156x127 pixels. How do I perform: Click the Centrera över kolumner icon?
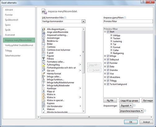point(44,50)
